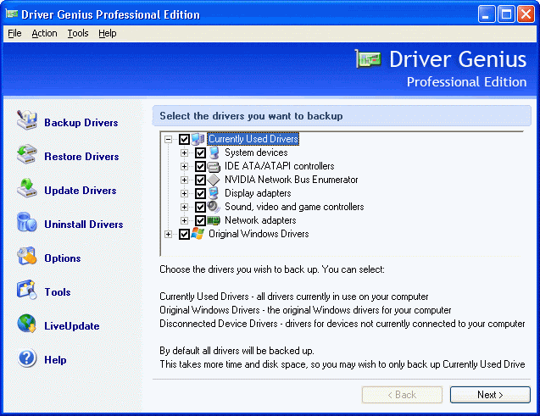The image size is (540, 416).
Task: Expand the Network adapters tree node
Action: [x=184, y=220]
